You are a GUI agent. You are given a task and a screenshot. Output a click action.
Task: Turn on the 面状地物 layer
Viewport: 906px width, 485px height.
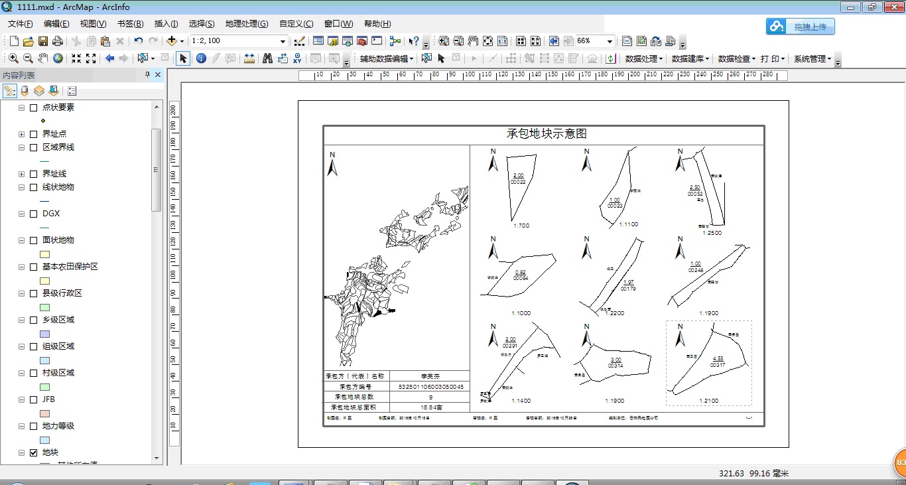[33, 240]
